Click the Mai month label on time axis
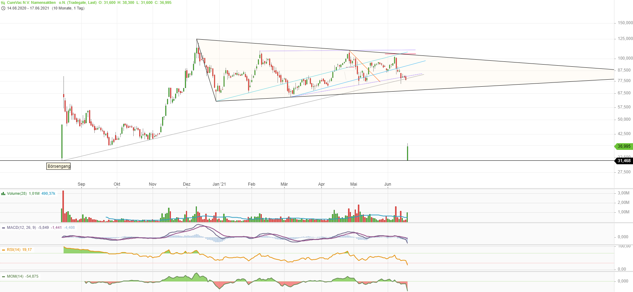Image resolution: width=633 pixels, height=292 pixels. pos(354,184)
